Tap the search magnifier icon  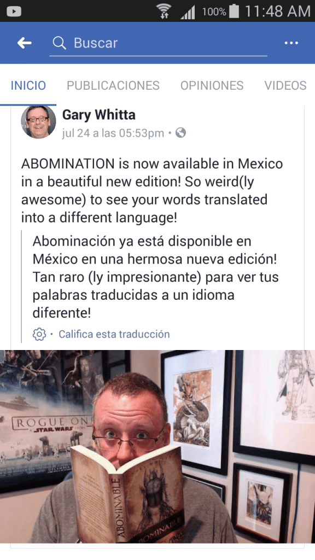click(59, 43)
